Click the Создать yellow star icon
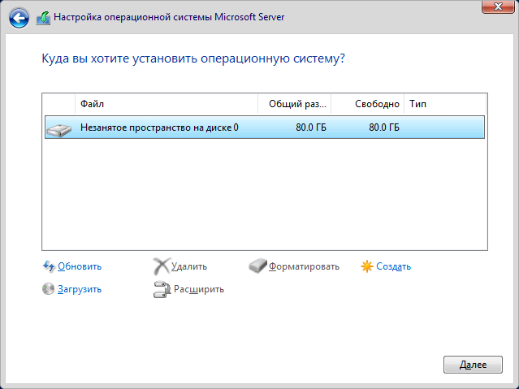The width and height of the screenshot is (519, 389). [x=367, y=266]
